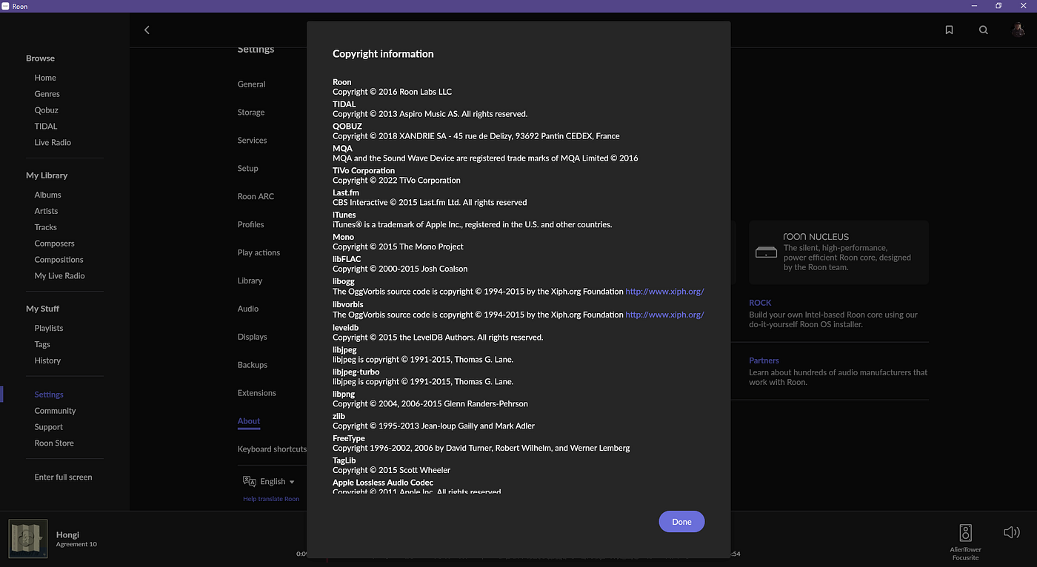Open the AlienTower Focusrite speaker zone icon
The height and width of the screenshot is (567, 1037).
click(x=965, y=533)
